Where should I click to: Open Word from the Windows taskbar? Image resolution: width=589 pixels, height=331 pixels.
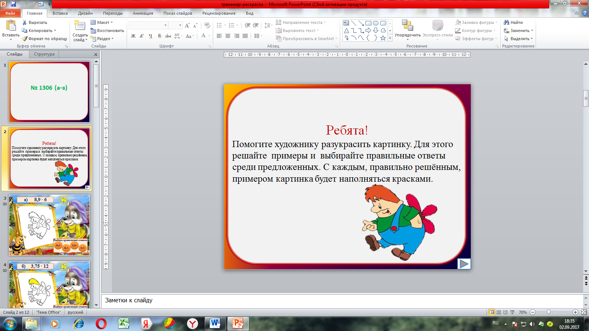point(215,324)
